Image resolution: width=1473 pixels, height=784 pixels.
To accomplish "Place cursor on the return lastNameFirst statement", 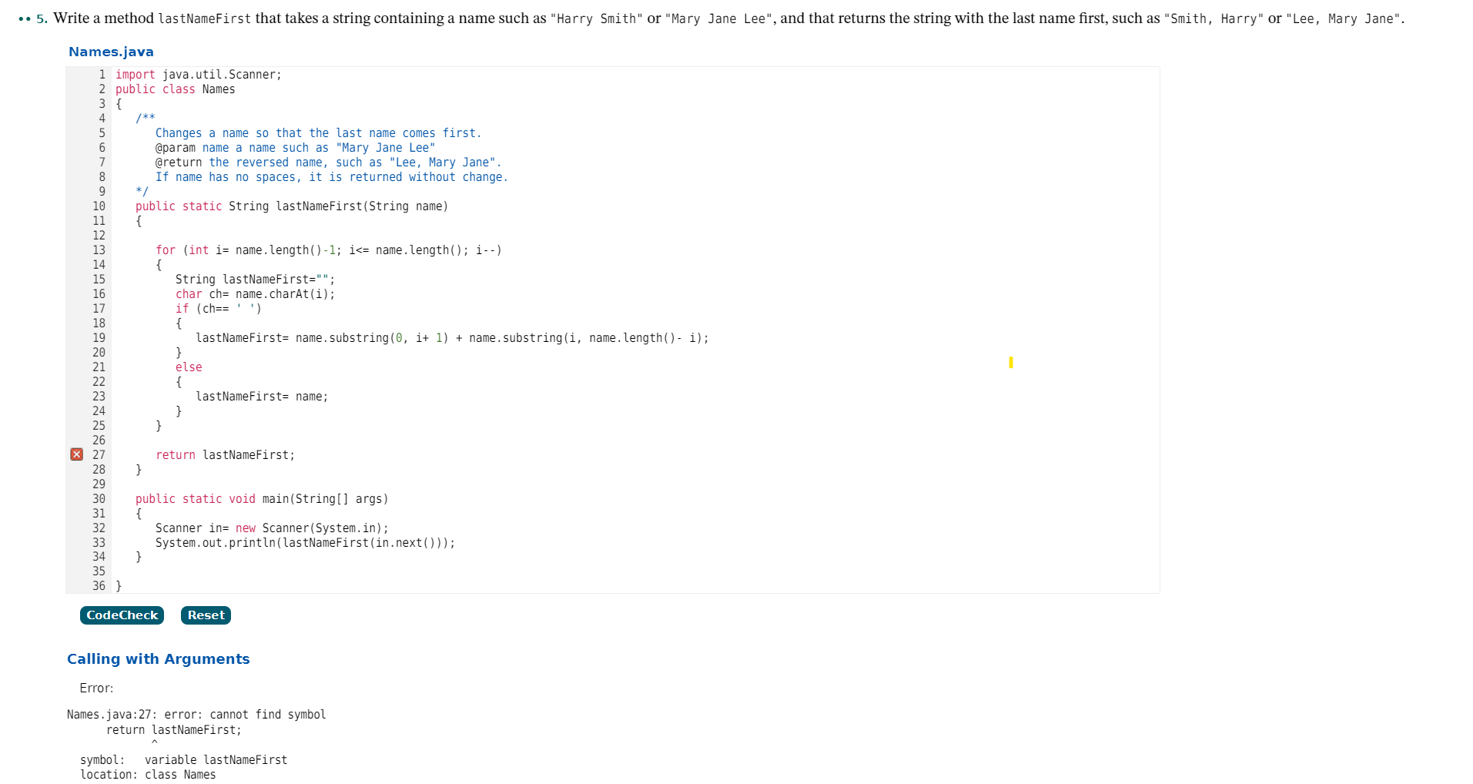I will [226, 454].
